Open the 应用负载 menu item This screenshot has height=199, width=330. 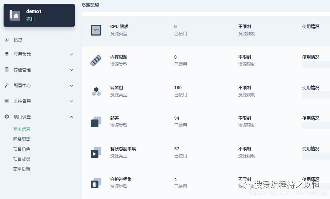pos(22,54)
